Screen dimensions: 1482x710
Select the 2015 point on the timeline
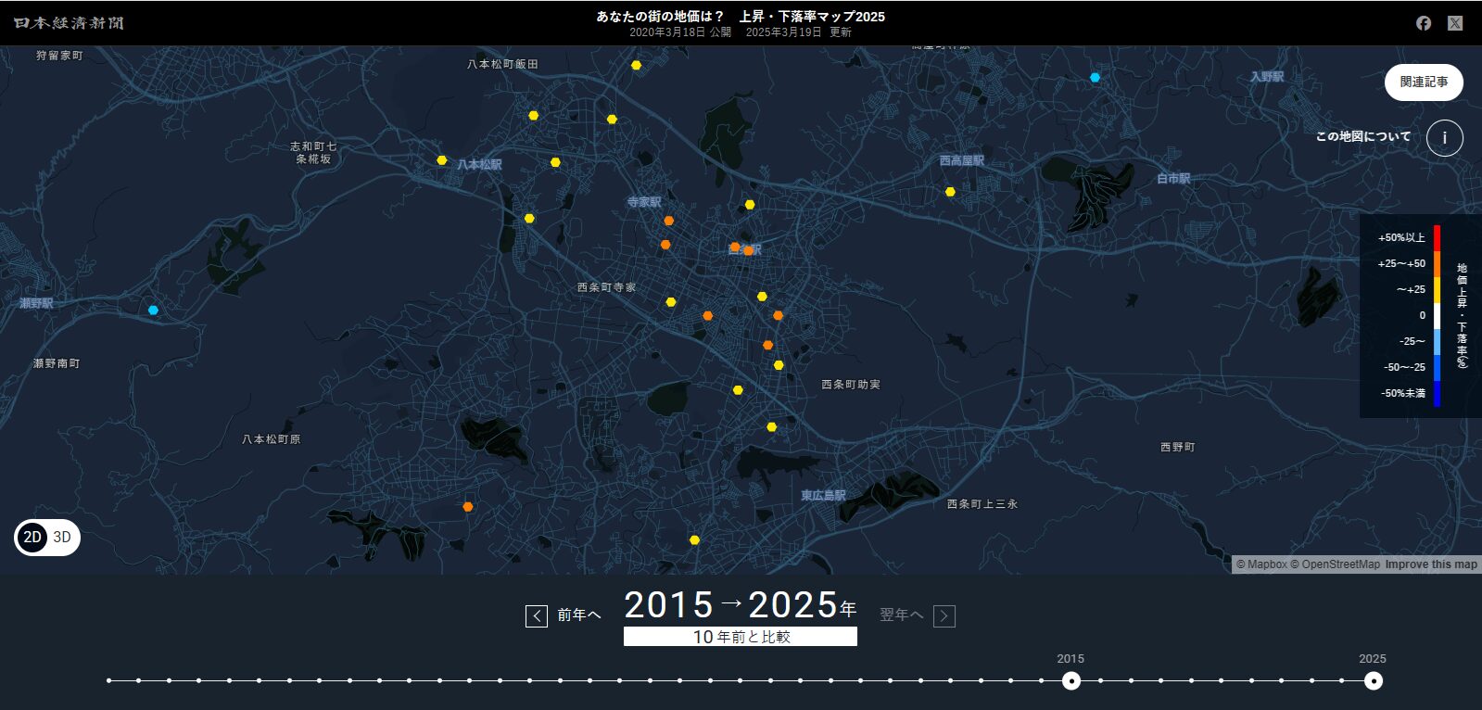point(1070,681)
